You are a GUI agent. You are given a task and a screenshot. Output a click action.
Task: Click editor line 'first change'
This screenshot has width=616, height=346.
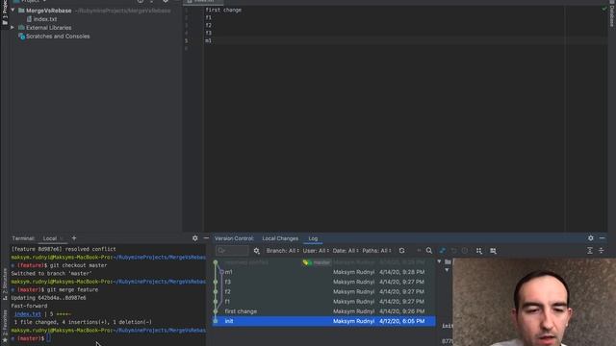223,10
